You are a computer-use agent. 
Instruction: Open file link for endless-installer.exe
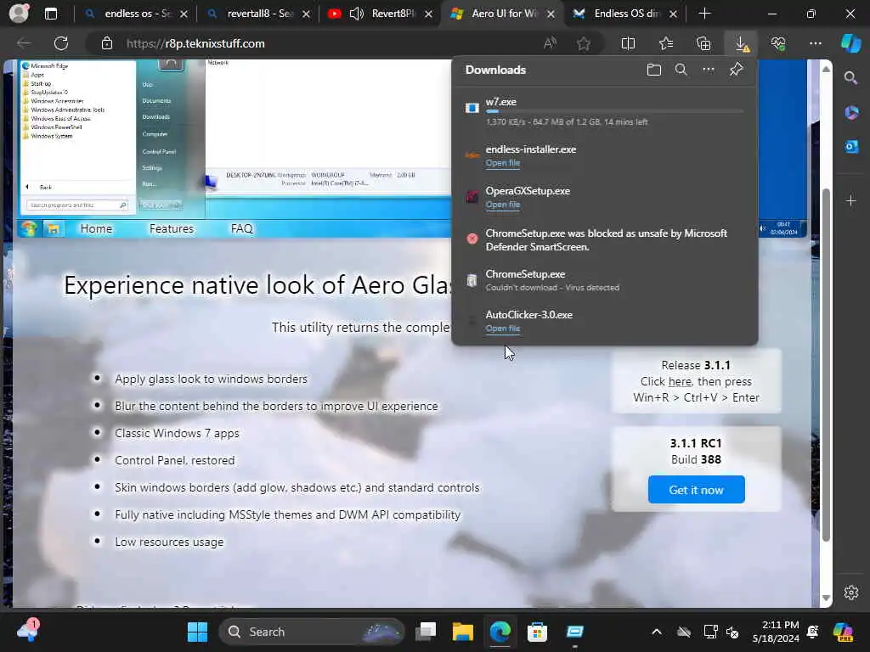coord(503,163)
